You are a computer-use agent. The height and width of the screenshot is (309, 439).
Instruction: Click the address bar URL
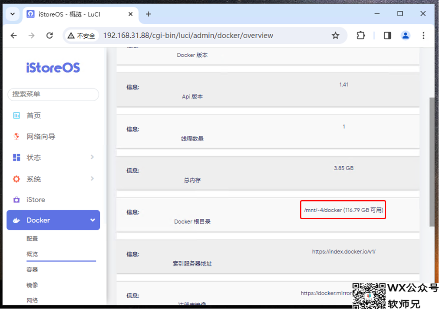point(188,36)
